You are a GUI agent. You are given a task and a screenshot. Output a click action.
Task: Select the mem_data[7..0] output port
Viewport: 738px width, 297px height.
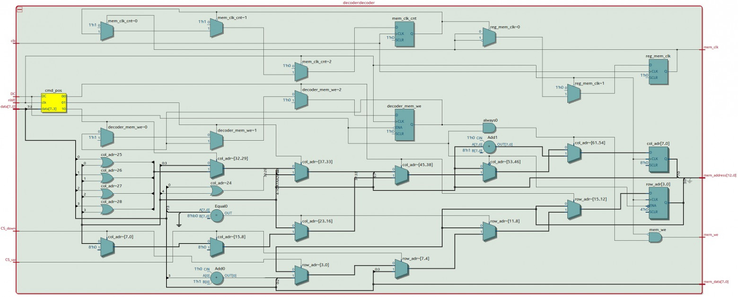pyautogui.click(x=716, y=281)
